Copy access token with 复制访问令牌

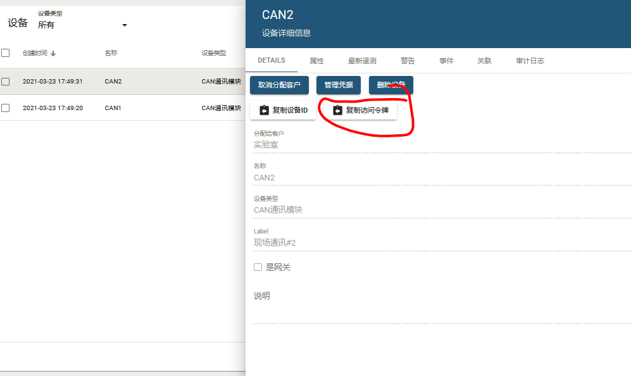360,110
